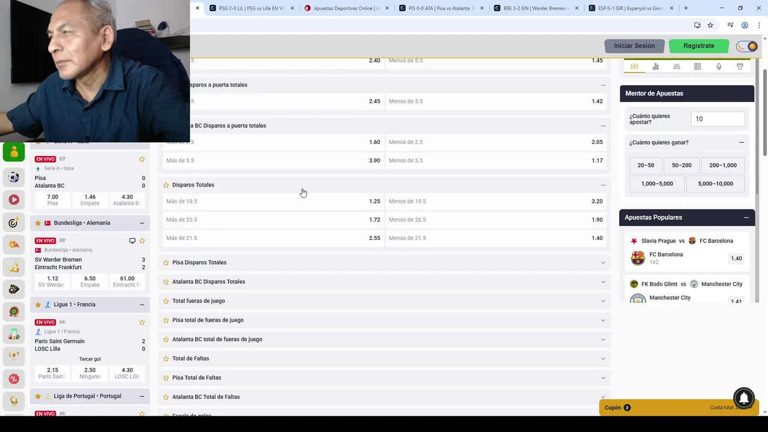Click the microphone commentary widget icon
The width and height of the screenshot is (768, 432).
(719, 67)
